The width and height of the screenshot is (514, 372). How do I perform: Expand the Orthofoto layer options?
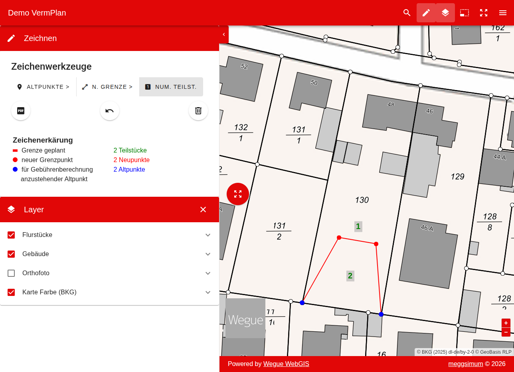coord(208,273)
